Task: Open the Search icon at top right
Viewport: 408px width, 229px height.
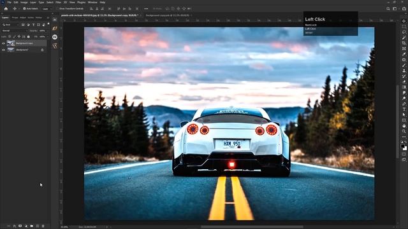Action: [388, 8]
